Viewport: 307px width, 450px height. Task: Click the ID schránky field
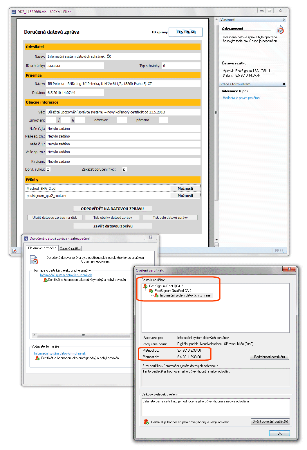[x=75, y=66]
